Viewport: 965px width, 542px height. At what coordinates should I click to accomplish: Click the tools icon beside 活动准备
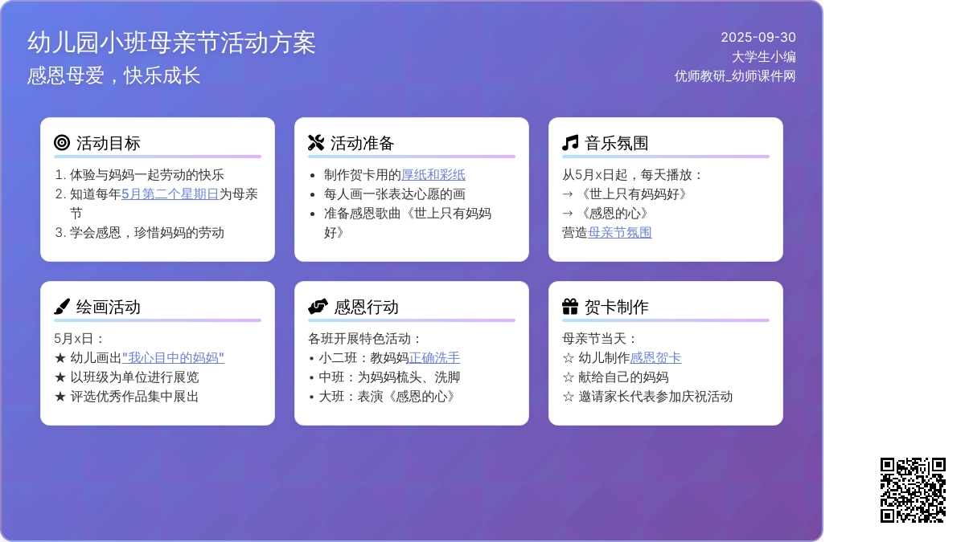point(316,143)
